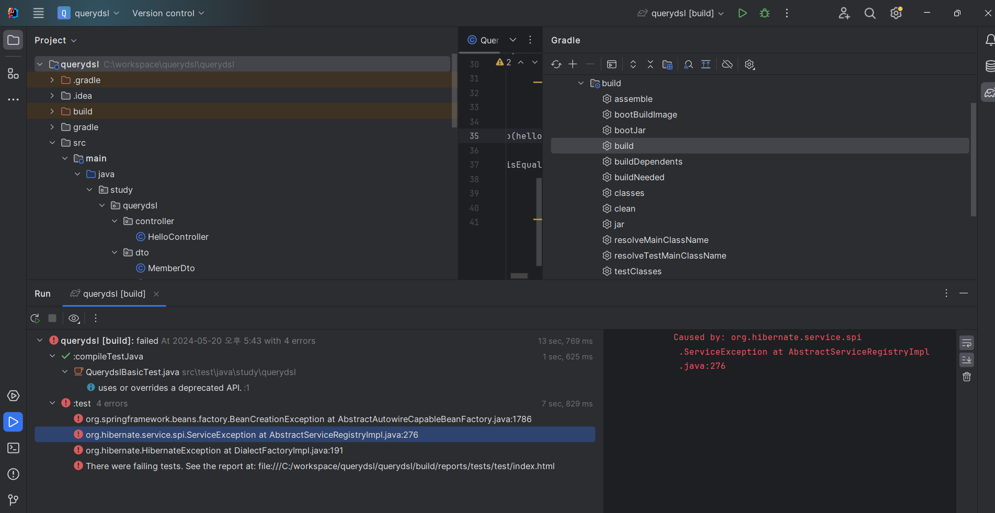The width and height of the screenshot is (995, 513).
Task: Open Gradle build tool settings gear
Action: tap(750, 64)
